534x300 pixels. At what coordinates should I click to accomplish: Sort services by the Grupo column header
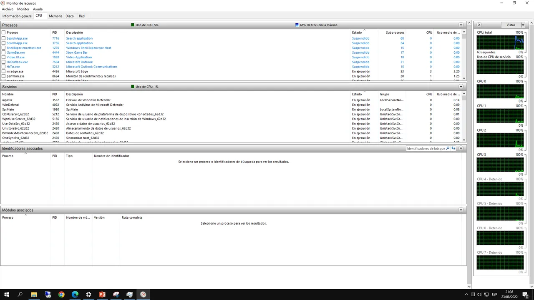click(x=391, y=94)
